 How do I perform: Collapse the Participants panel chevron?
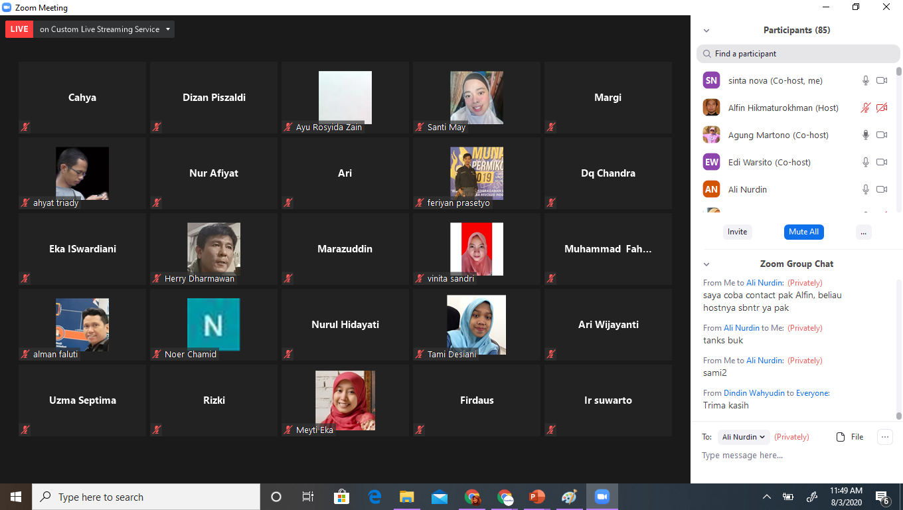point(706,31)
